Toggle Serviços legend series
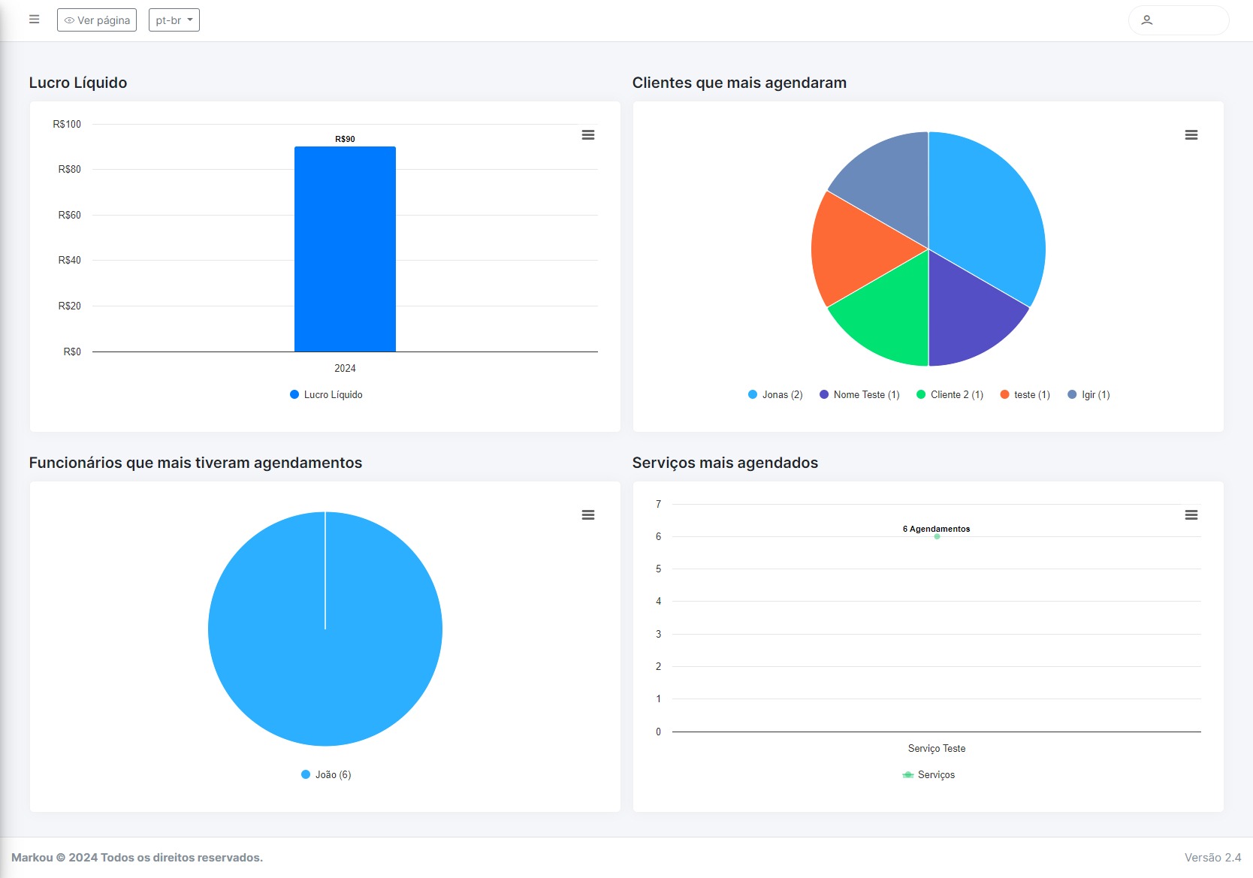1253x878 pixels. (928, 774)
